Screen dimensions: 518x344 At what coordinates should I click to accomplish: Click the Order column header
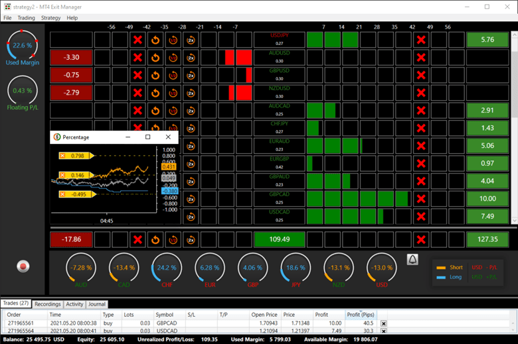click(26, 315)
